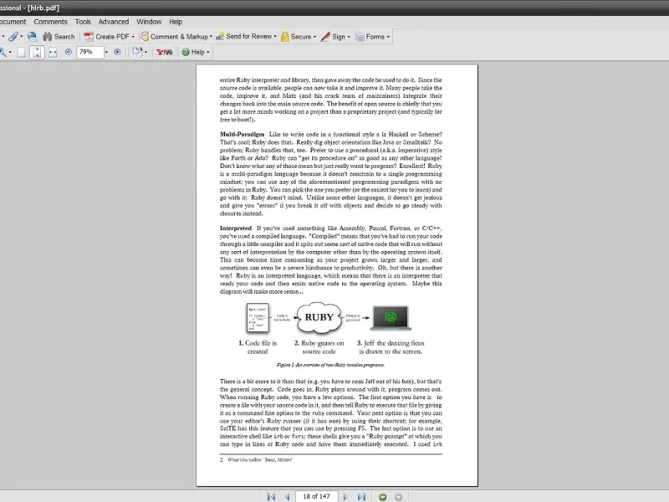Click the Secure padlock icon
The image size is (669, 502).
point(284,37)
